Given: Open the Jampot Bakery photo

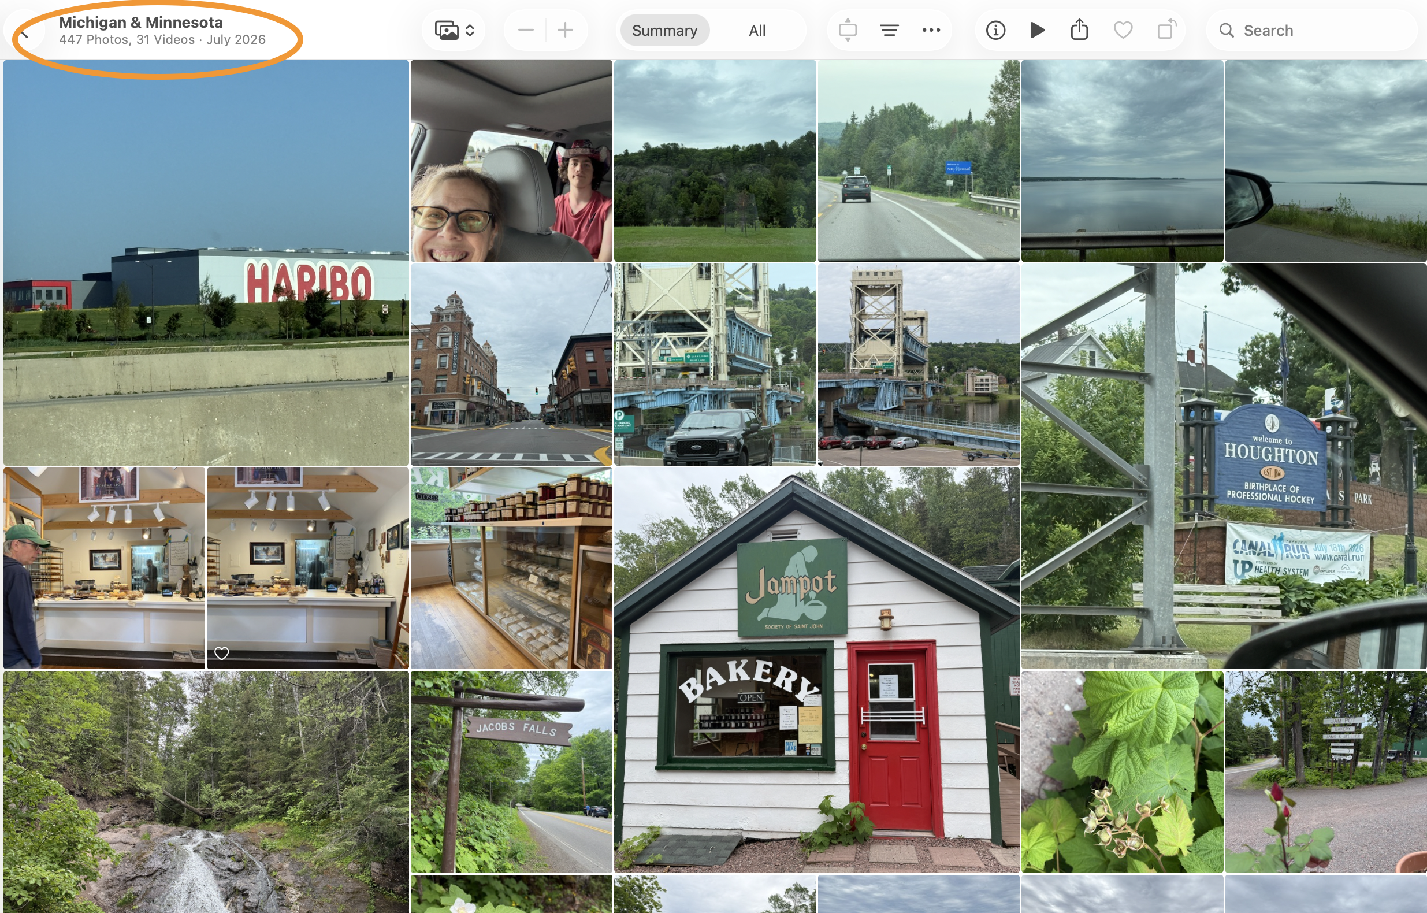Looking at the screenshot, I should click(x=816, y=669).
